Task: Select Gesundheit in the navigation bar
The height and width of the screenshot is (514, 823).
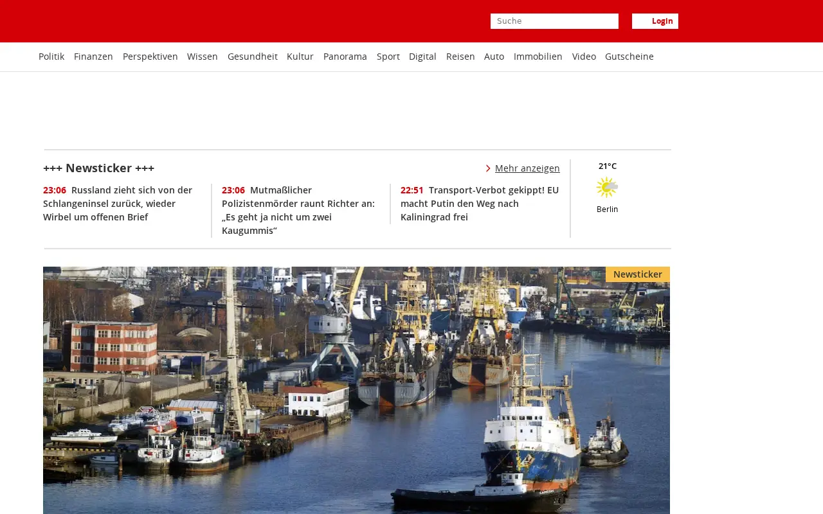Action: pyautogui.click(x=253, y=57)
